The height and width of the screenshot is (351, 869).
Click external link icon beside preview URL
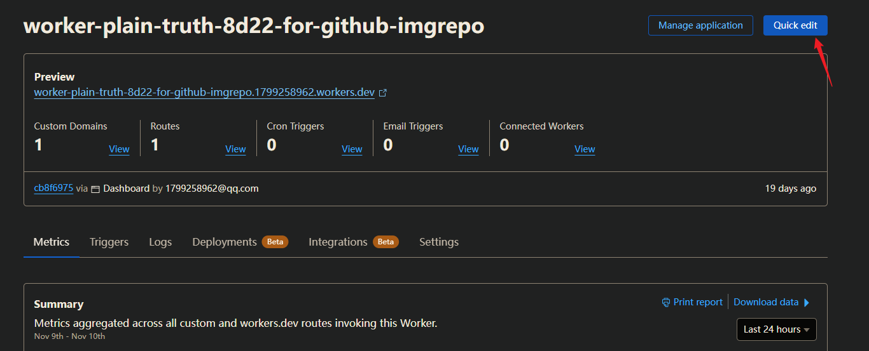pyautogui.click(x=383, y=93)
